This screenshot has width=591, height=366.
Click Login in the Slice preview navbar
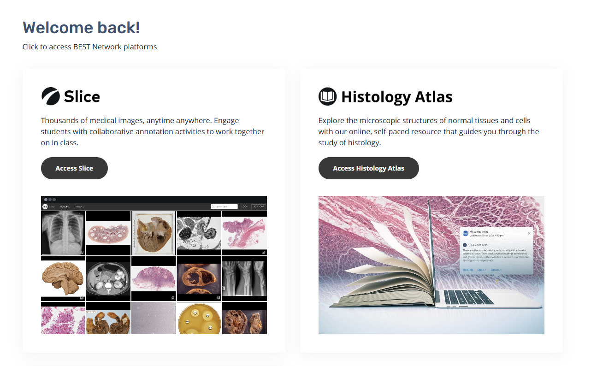[244, 207]
